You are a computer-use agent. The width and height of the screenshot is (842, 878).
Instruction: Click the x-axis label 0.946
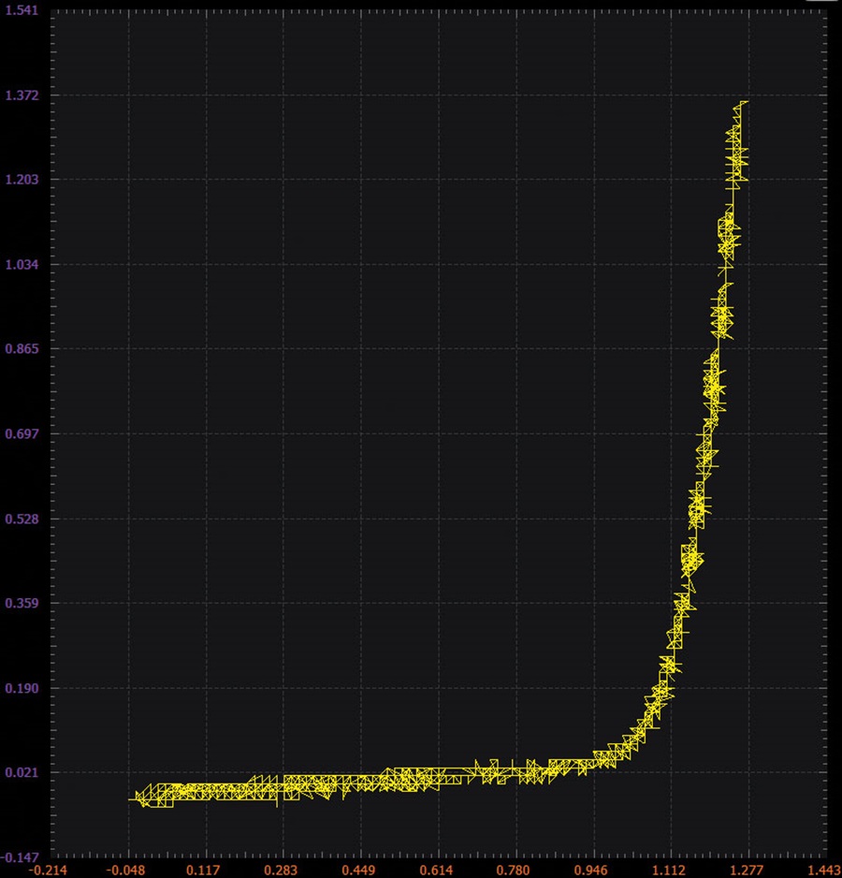592,871
